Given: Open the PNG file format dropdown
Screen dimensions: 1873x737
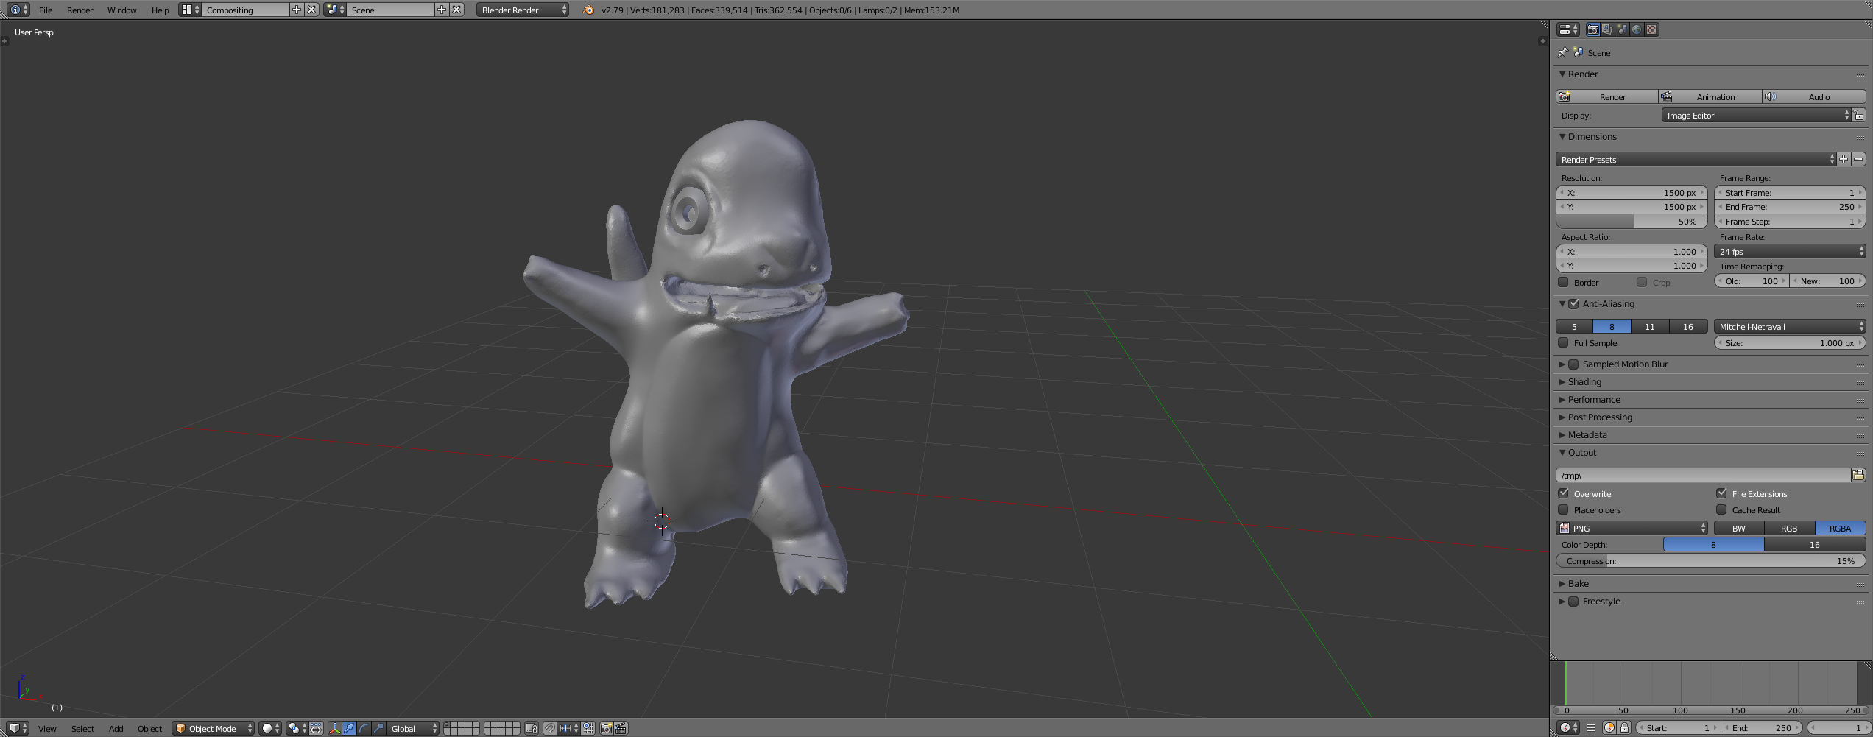Looking at the screenshot, I should pos(1632,529).
